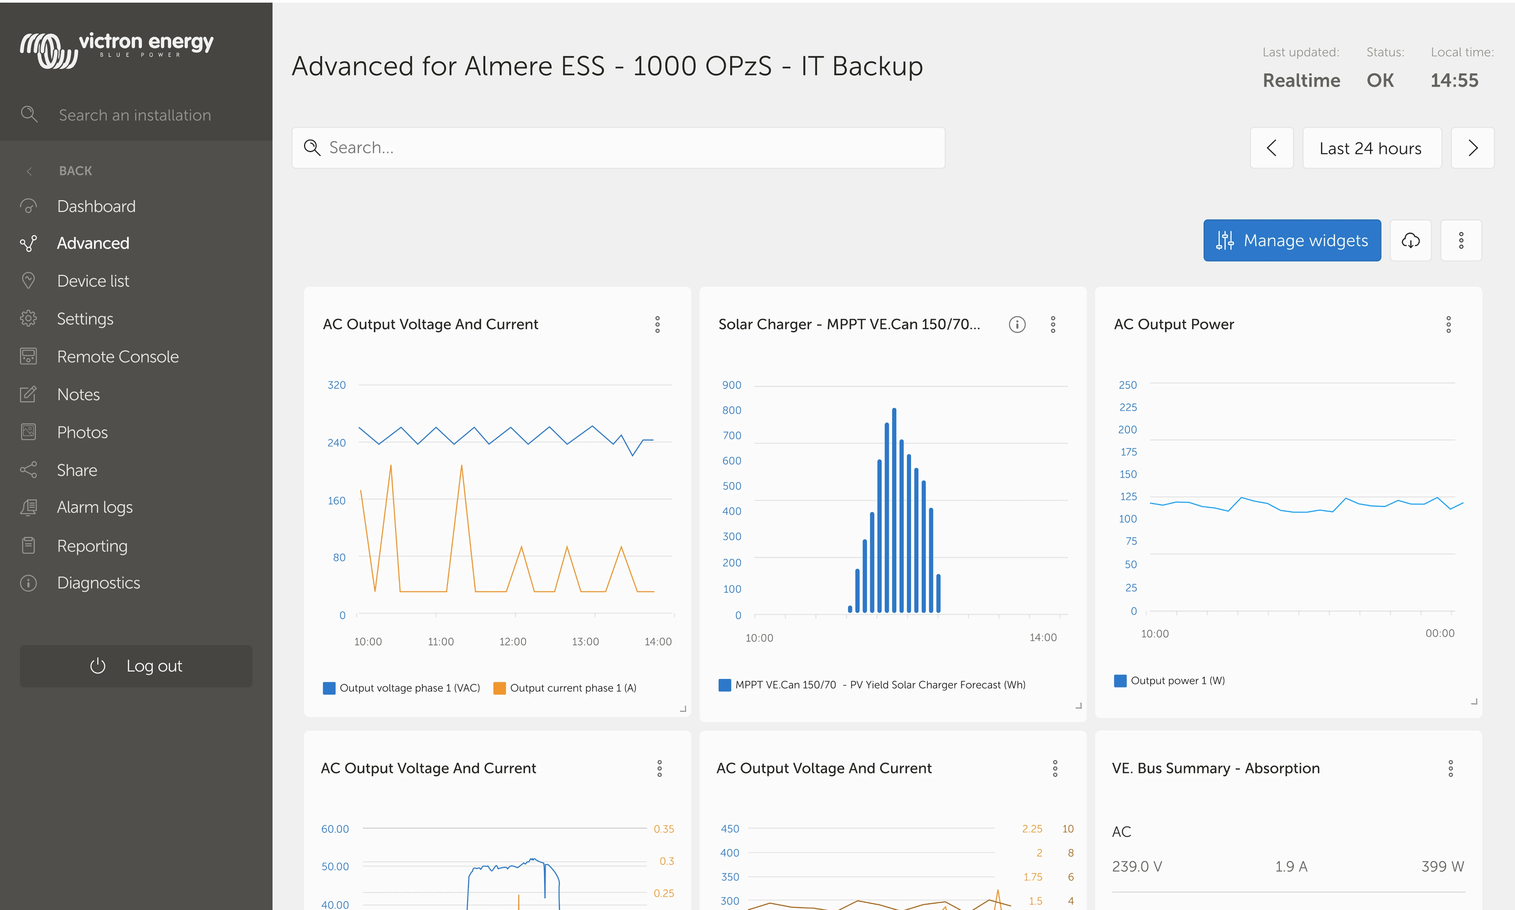Open Reporting menu item
Screen dimensions: 1515x910
click(x=93, y=546)
